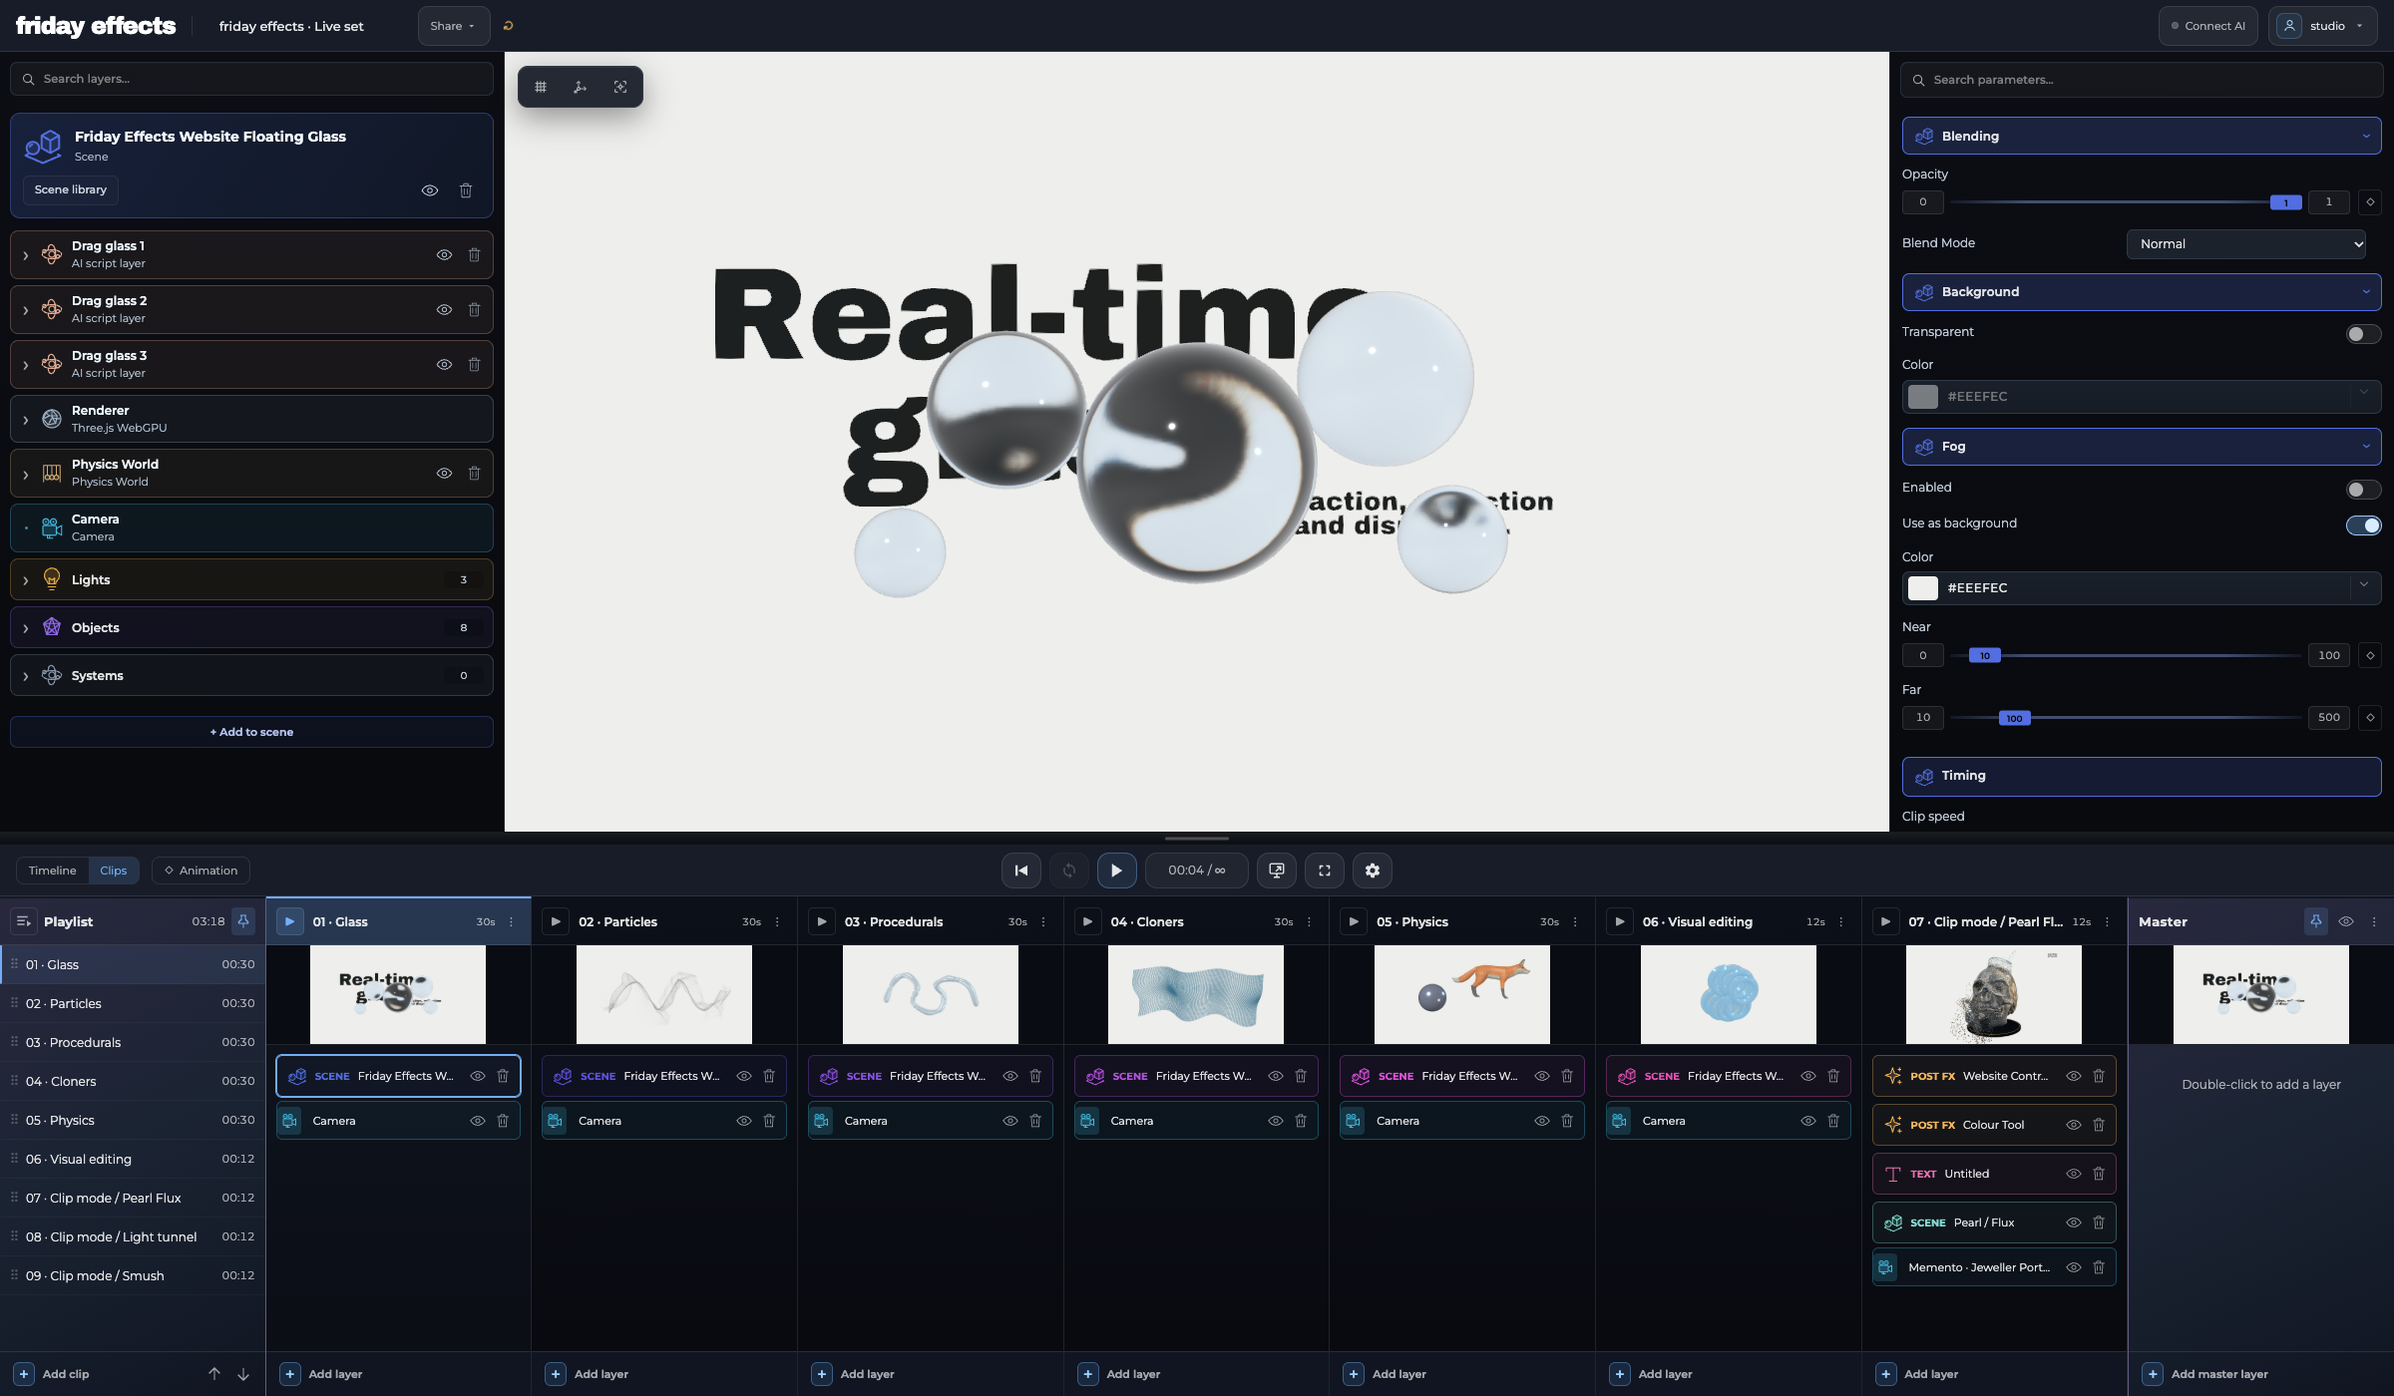Screen dimensions: 2394x1396
Task: Hide the Physics World layer
Action: tap(444, 474)
